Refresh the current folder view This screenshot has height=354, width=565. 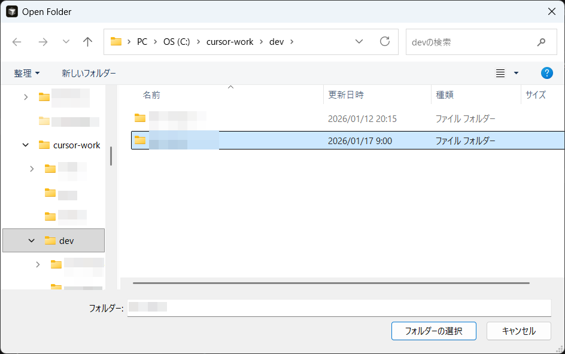(x=385, y=42)
